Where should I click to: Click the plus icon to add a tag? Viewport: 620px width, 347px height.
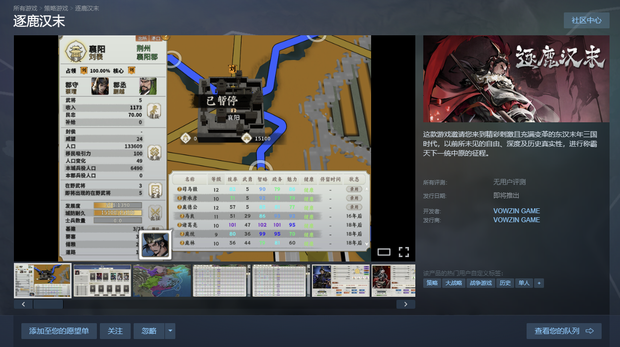click(539, 283)
